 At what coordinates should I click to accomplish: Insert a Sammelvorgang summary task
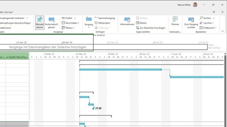105,18
